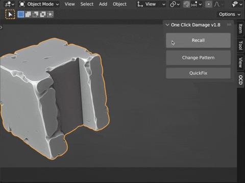
Task: Click the Change Pattern button
Action: 198,57
